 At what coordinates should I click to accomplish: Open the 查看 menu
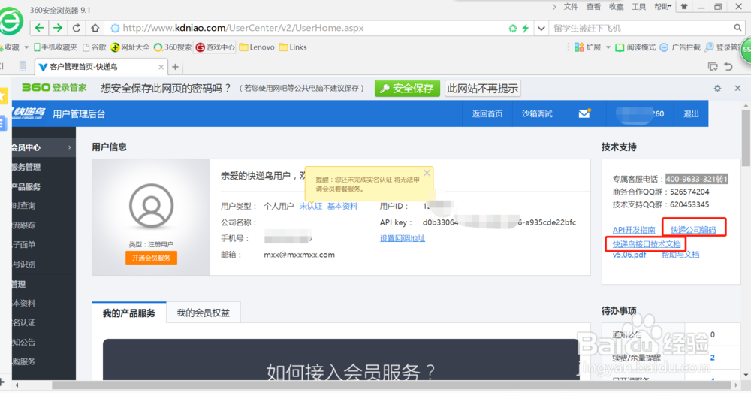[x=593, y=6]
